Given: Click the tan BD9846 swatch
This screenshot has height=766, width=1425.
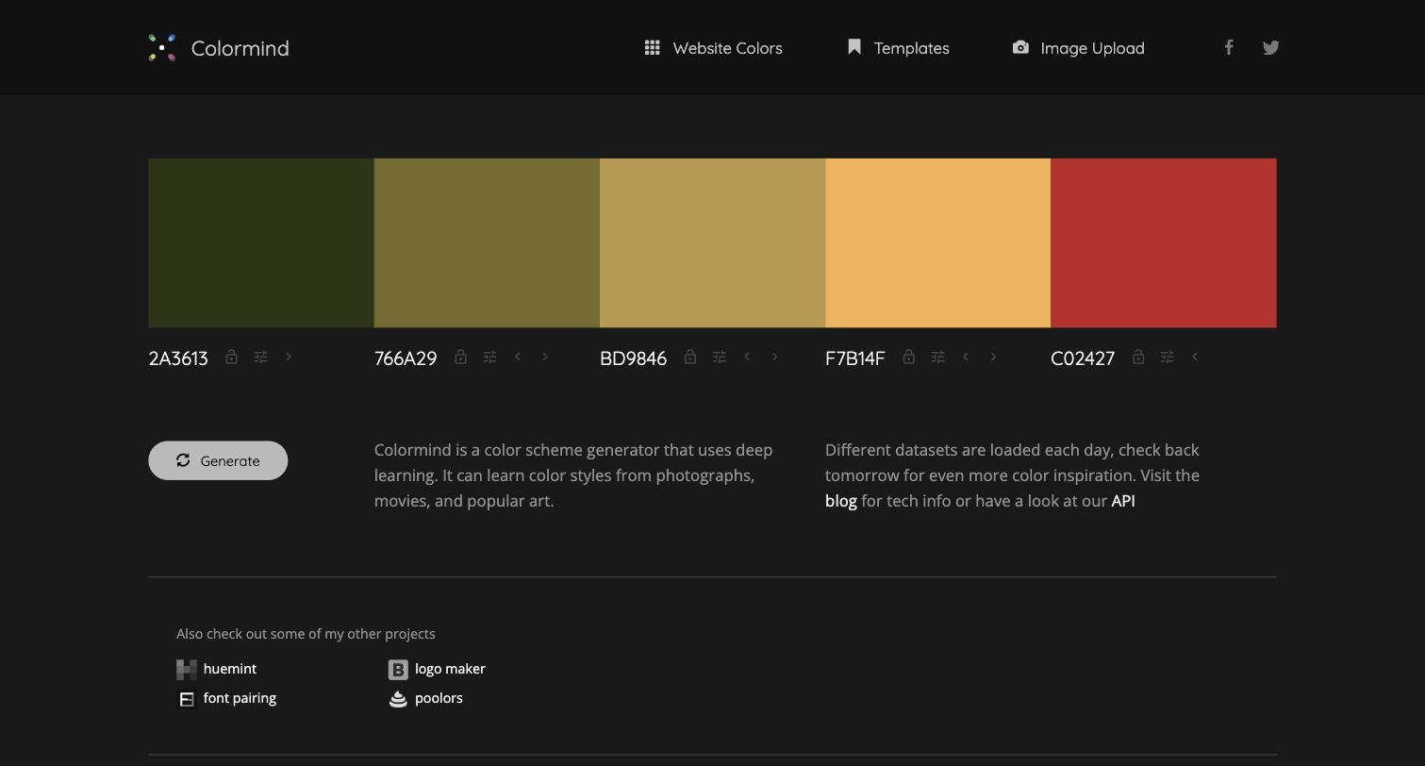Looking at the screenshot, I should click(x=712, y=243).
